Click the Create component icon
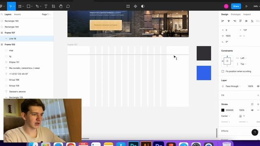 coord(135,6)
